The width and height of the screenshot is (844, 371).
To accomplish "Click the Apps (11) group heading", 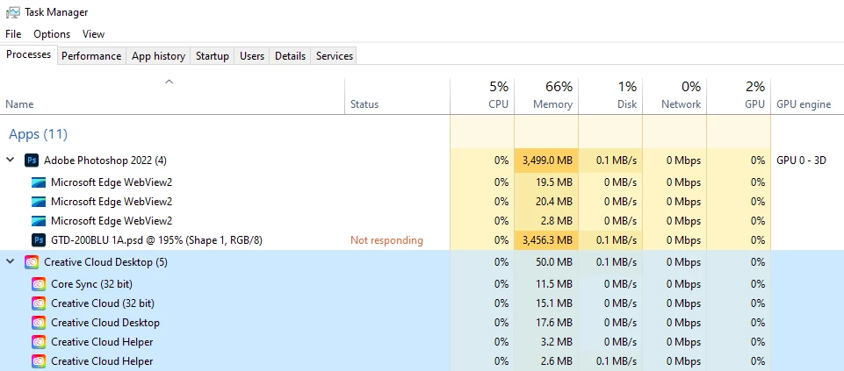I will [x=39, y=134].
